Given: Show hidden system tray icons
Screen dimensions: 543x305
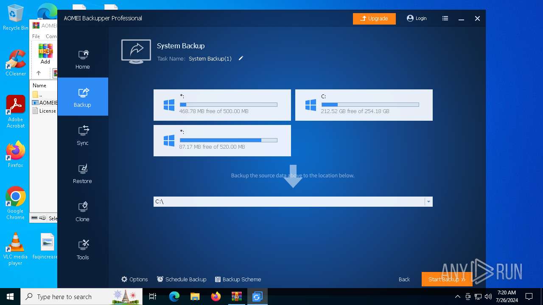Looking at the screenshot, I should point(457,297).
